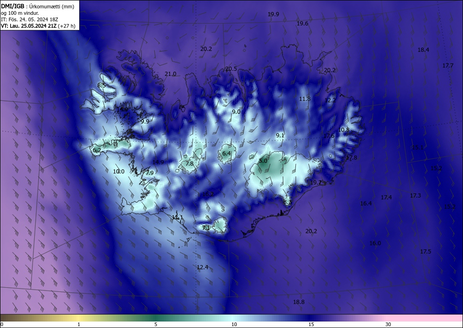
Task: Click the 7.8 value on the map
Action: [x=189, y=163]
